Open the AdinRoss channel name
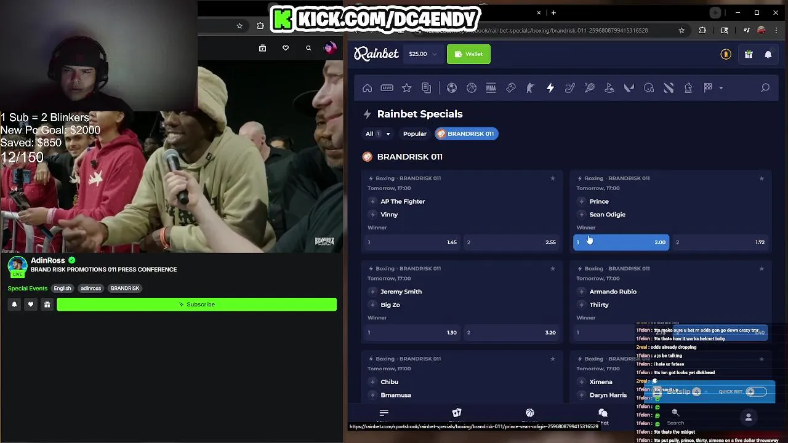The height and width of the screenshot is (443, 788). (x=48, y=260)
